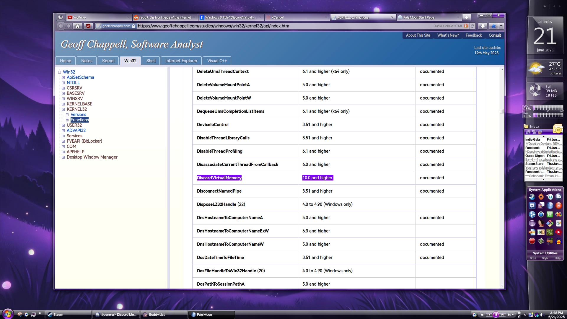Launch the red record circle app in dock
The image size is (567, 319).
click(532, 241)
